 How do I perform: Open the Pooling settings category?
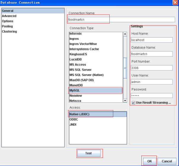[x=33, y=26]
